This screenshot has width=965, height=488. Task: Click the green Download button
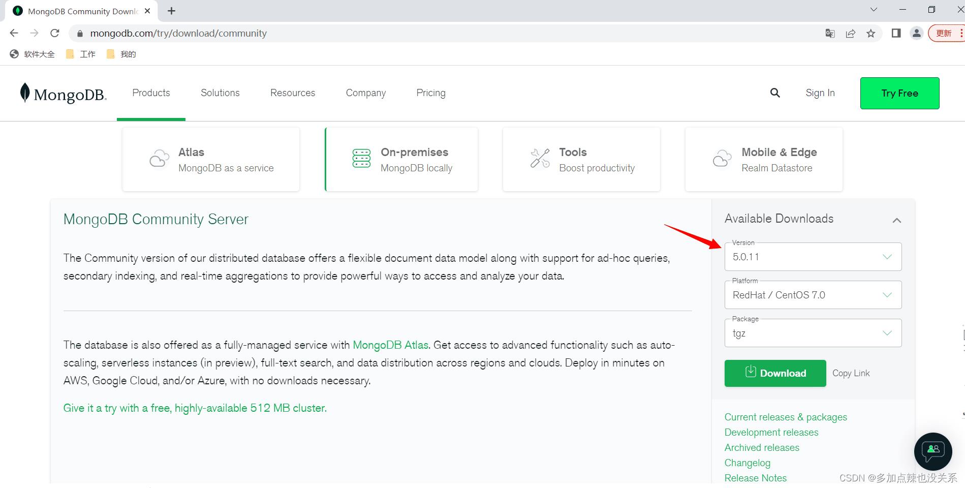[775, 373]
